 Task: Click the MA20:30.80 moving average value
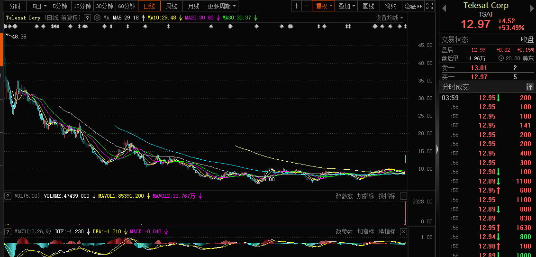[x=200, y=18]
